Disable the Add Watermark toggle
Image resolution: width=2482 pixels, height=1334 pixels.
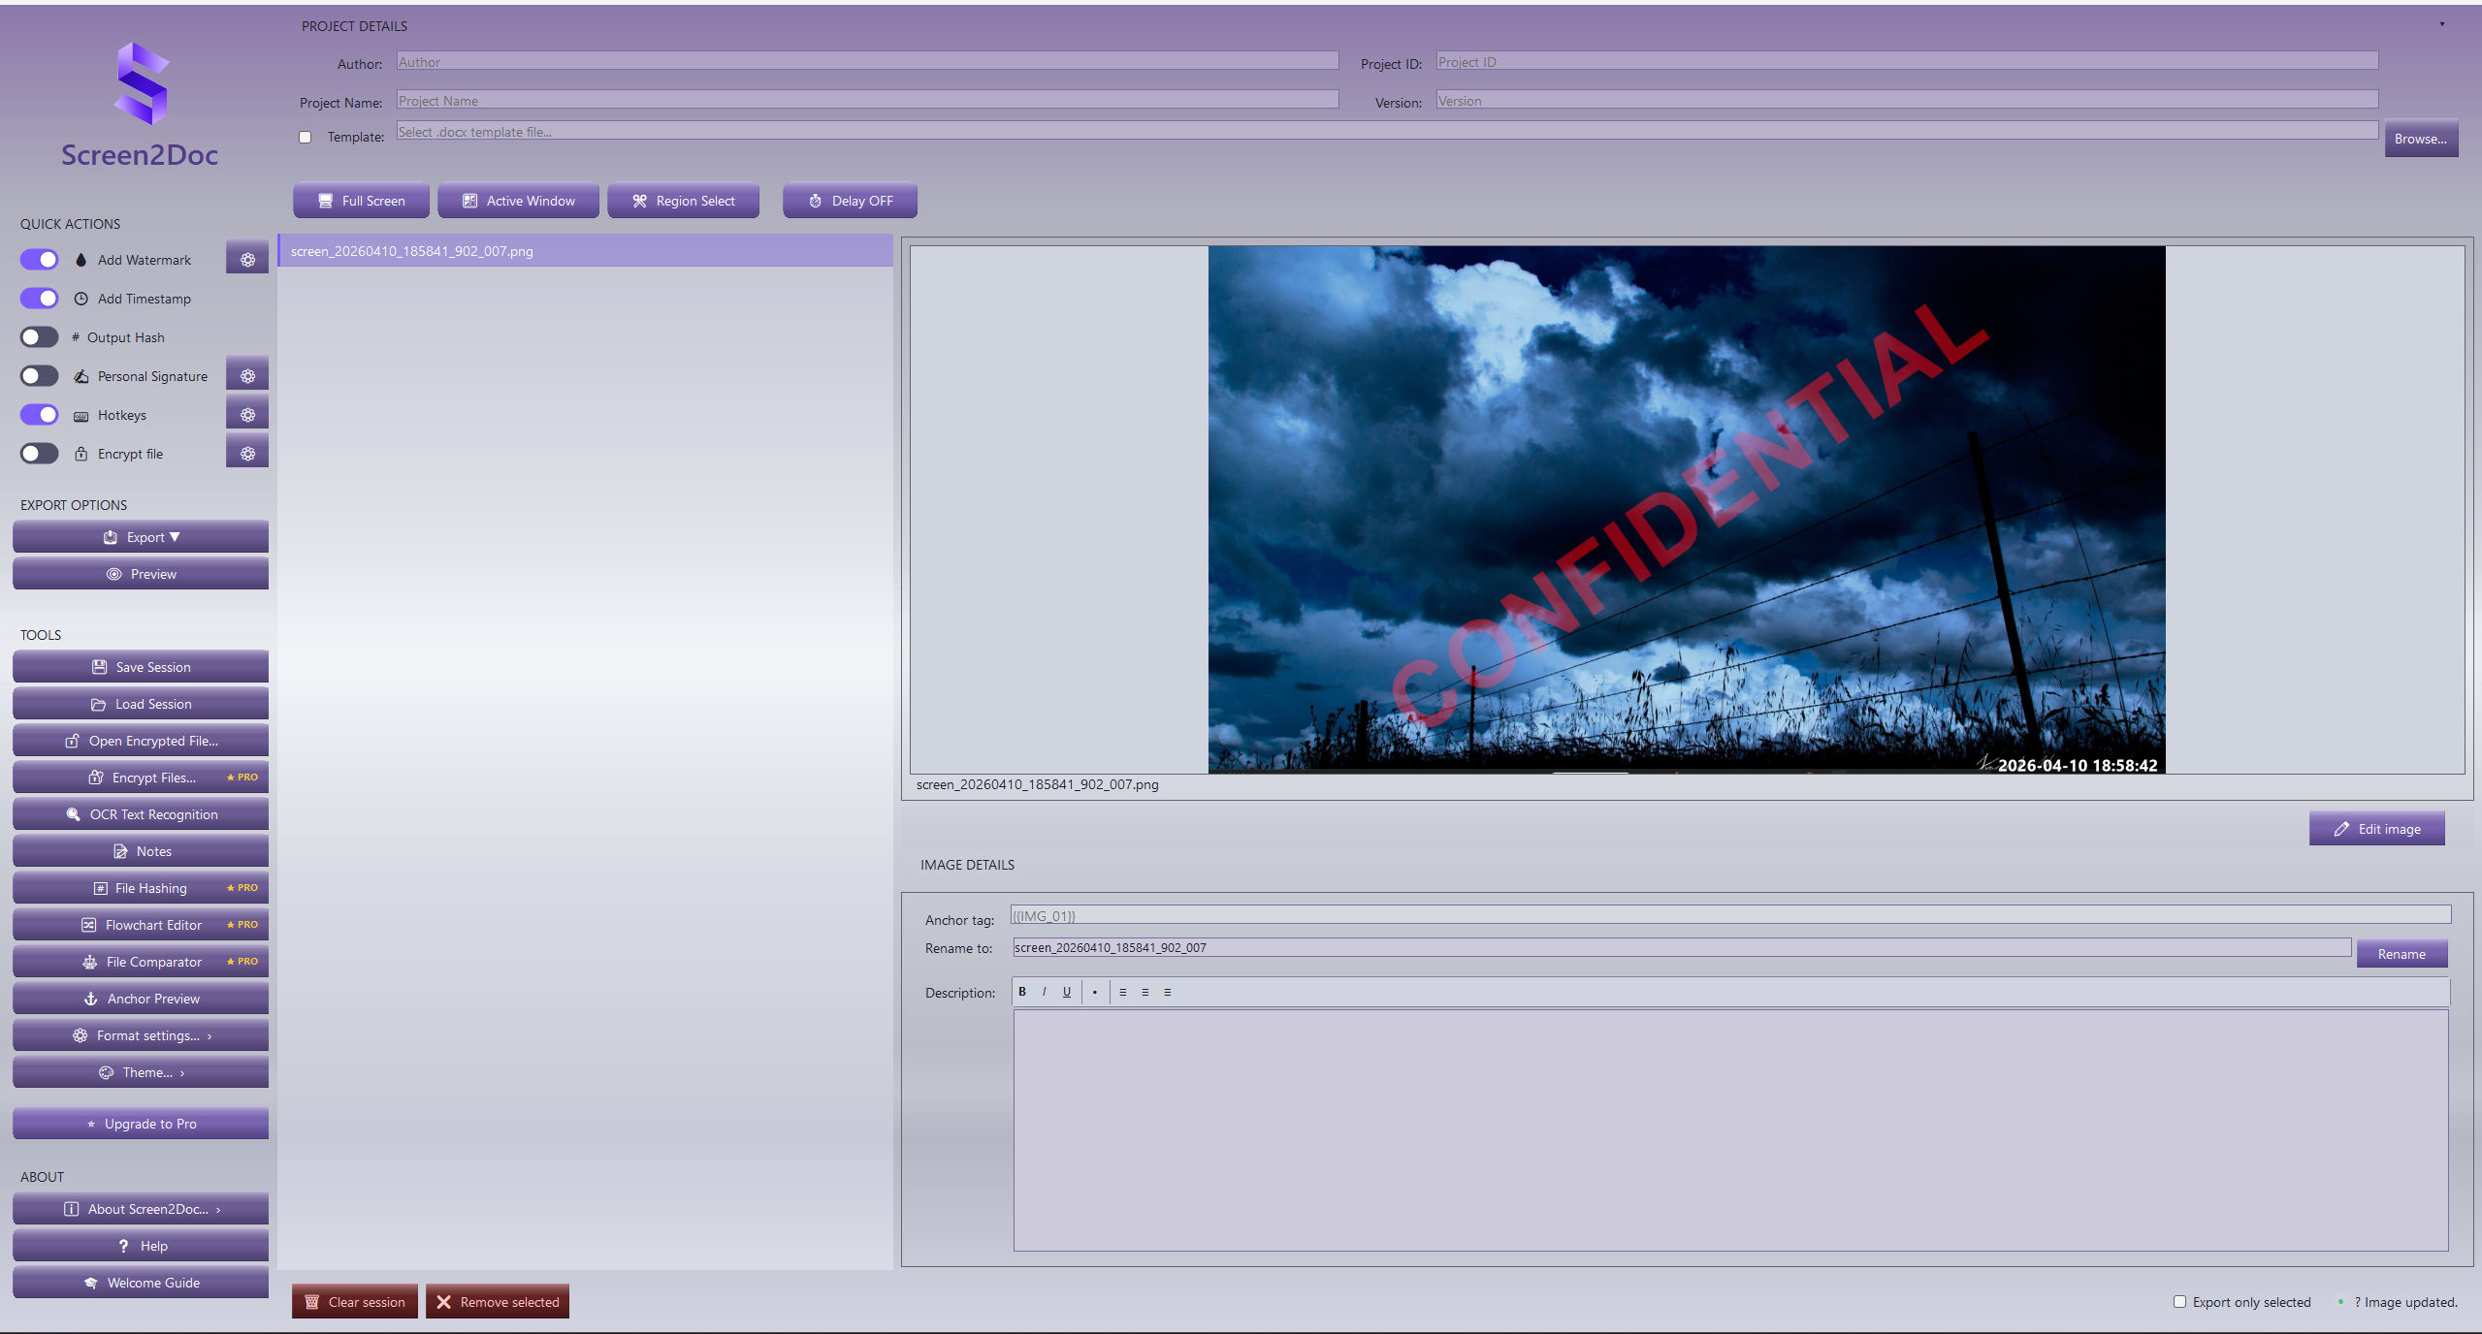[40, 260]
